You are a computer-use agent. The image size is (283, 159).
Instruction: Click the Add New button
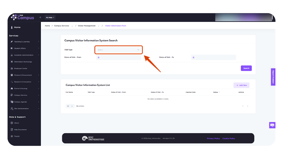[241, 85]
